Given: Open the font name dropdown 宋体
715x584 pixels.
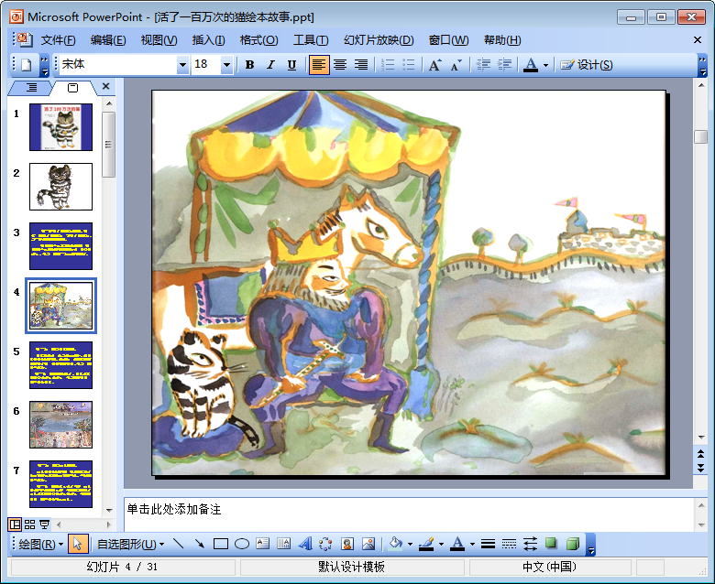Looking at the screenshot, I should [x=182, y=65].
